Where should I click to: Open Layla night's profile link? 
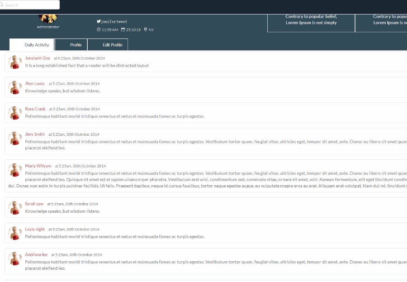(x=35, y=229)
